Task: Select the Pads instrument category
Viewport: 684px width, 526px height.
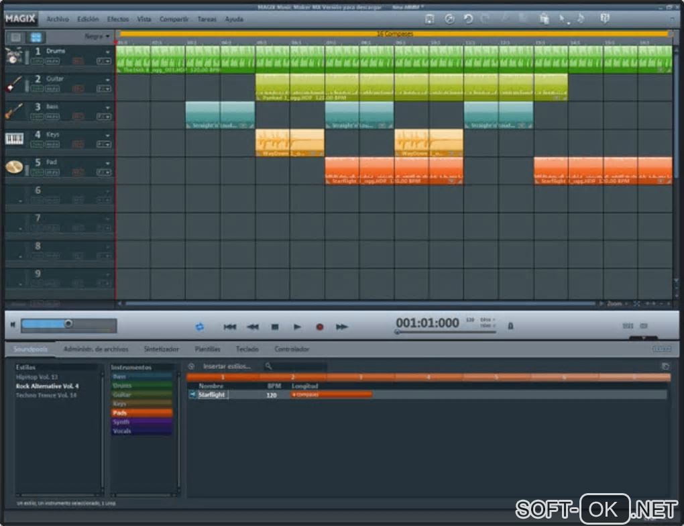Action: click(141, 413)
